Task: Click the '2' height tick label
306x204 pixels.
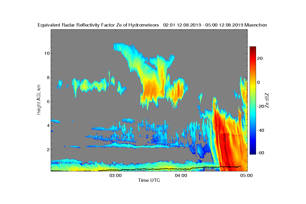Action: point(48,149)
